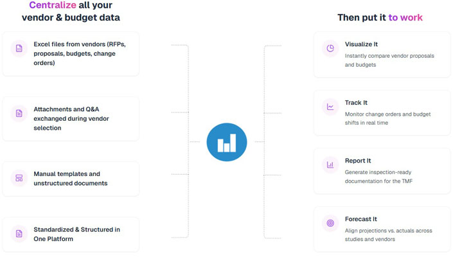
Task: Click the Attachments and Q&A document icon
Action: coord(19,114)
